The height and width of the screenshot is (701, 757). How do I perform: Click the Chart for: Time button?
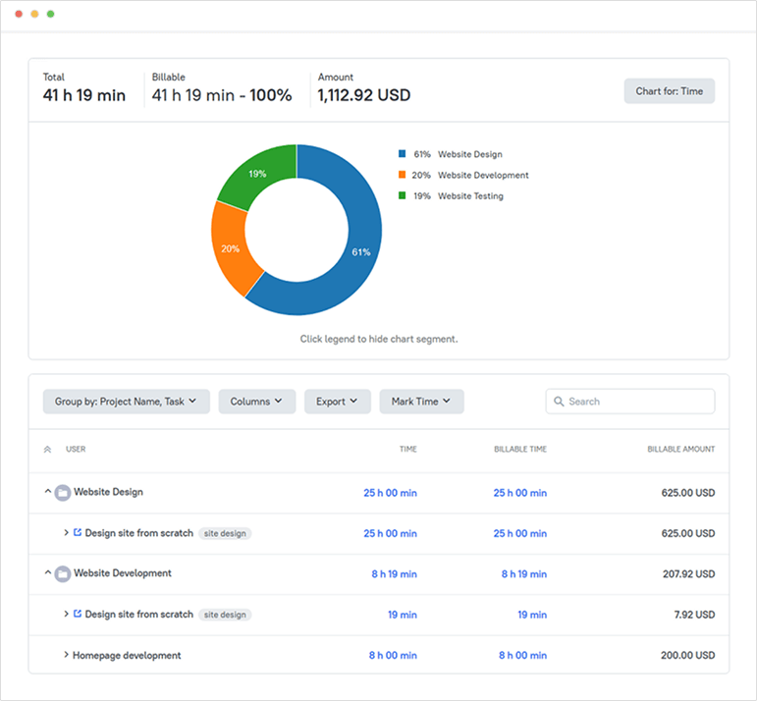(669, 91)
